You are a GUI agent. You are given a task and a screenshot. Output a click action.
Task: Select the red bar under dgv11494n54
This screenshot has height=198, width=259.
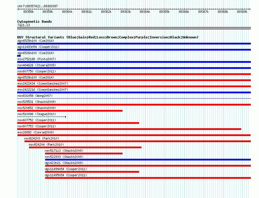click(x=92, y=172)
